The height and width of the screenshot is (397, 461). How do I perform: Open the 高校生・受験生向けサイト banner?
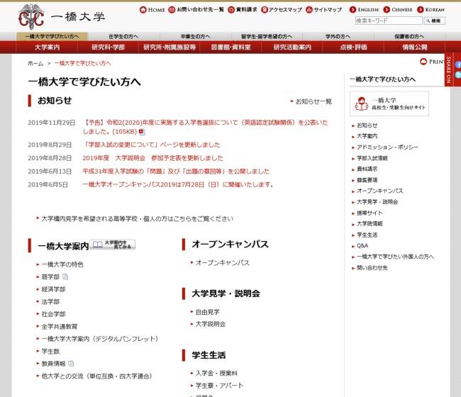click(389, 104)
